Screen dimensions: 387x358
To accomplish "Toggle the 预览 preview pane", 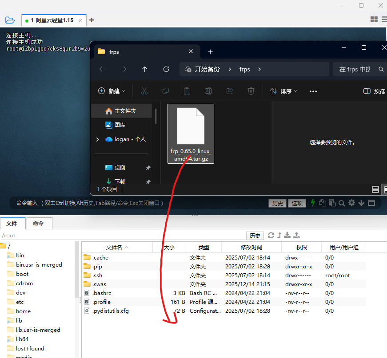I will (x=374, y=91).
